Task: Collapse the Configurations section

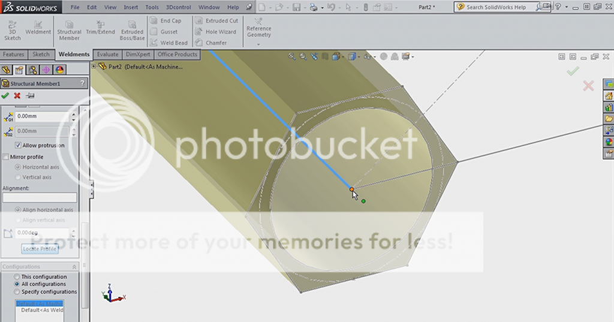Action: (x=74, y=267)
